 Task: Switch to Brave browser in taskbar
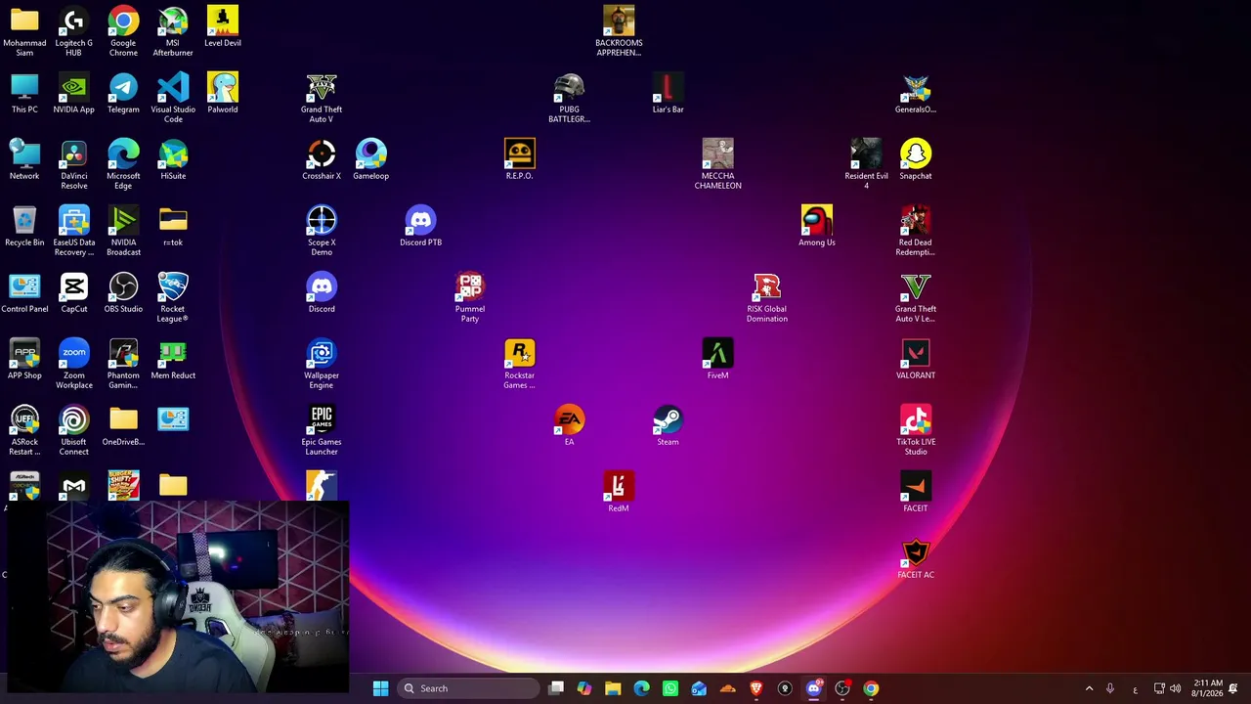755,688
